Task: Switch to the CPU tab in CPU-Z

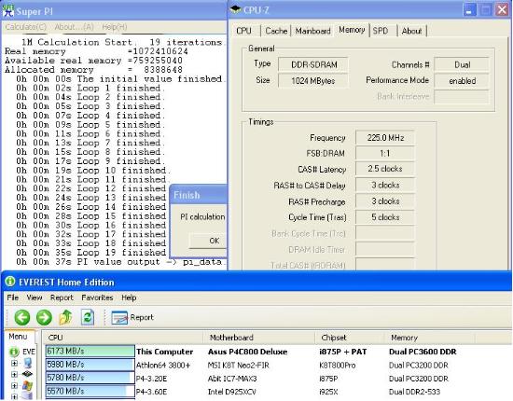Action: 244,31
